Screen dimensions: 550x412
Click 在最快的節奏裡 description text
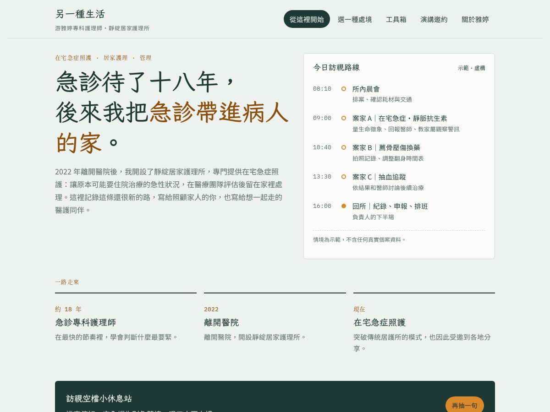(x=116, y=337)
